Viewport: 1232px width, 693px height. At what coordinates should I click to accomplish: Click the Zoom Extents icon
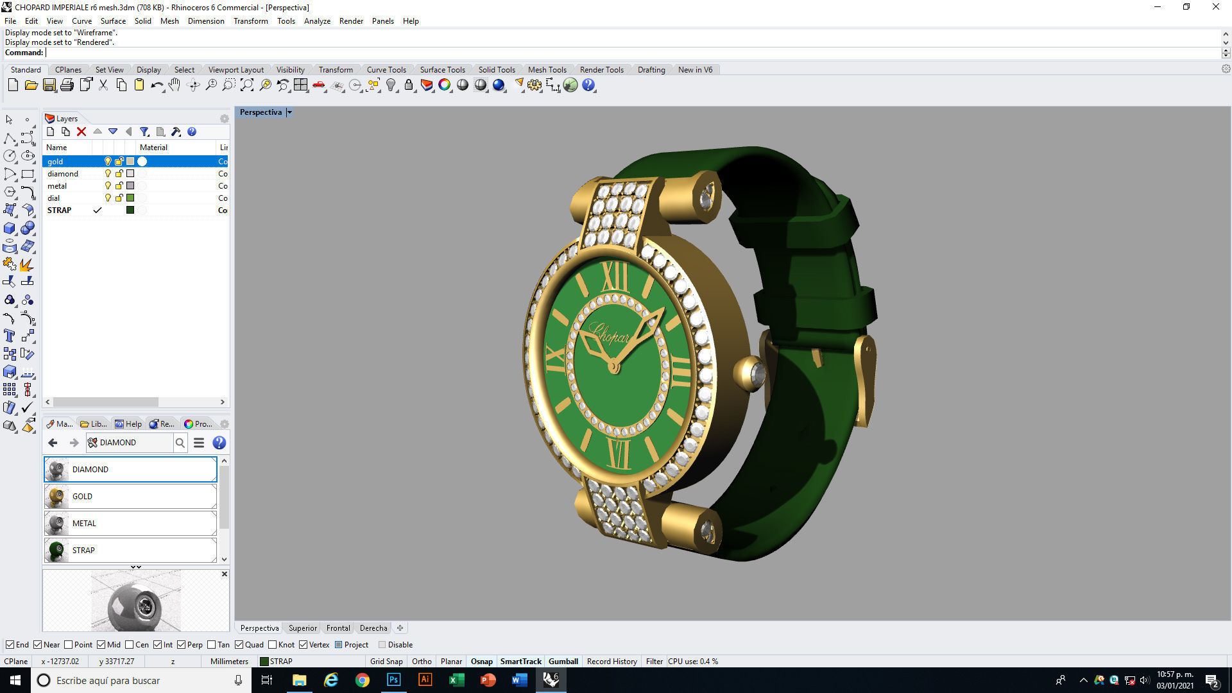click(246, 85)
